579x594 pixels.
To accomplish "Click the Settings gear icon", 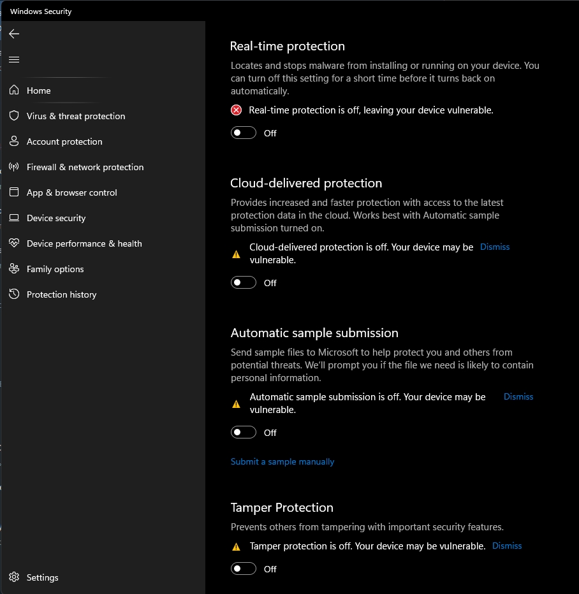I will pos(14,577).
